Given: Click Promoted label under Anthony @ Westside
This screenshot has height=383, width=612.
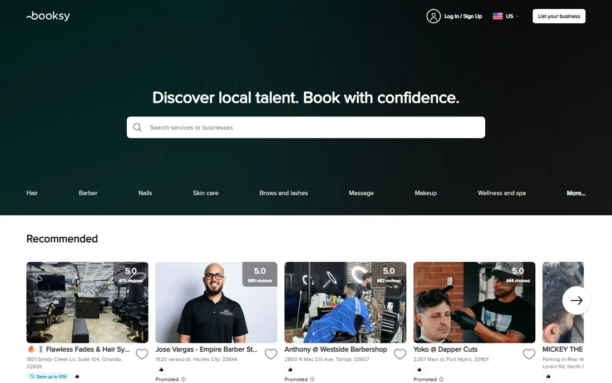Looking at the screenshot, I should pyautogui.click(x=296, y=380).
